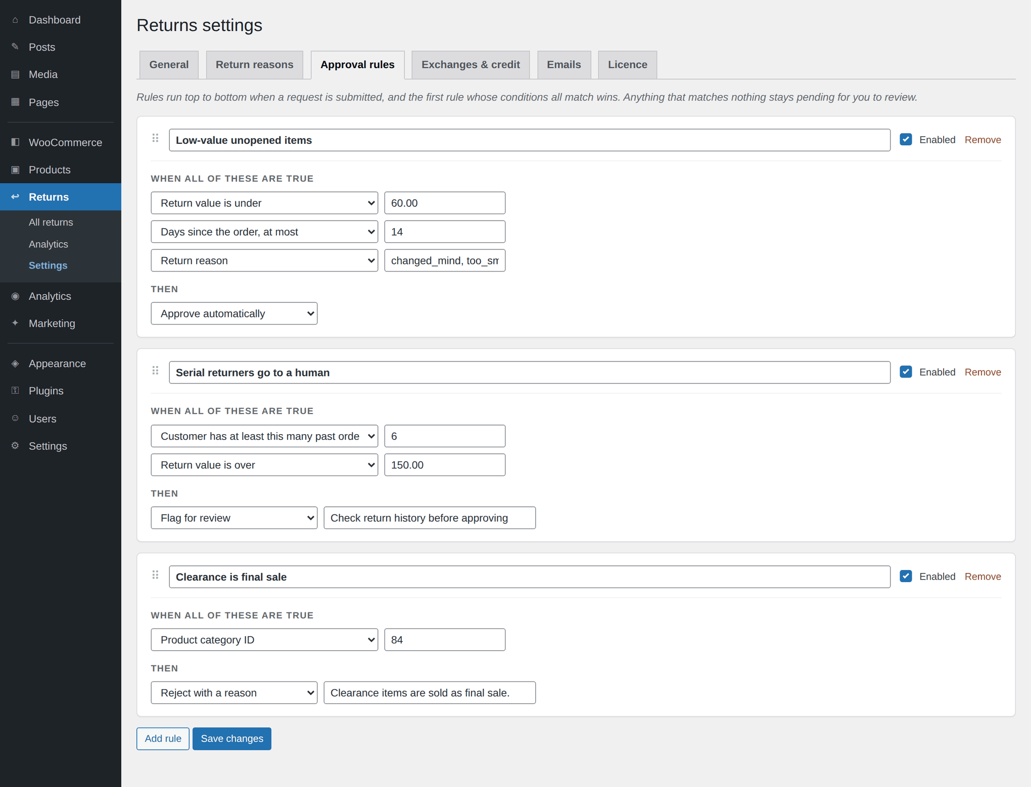Click drag handle of Clearance is final sale rule
1031x787 pixels.
[x=155, y=575]
